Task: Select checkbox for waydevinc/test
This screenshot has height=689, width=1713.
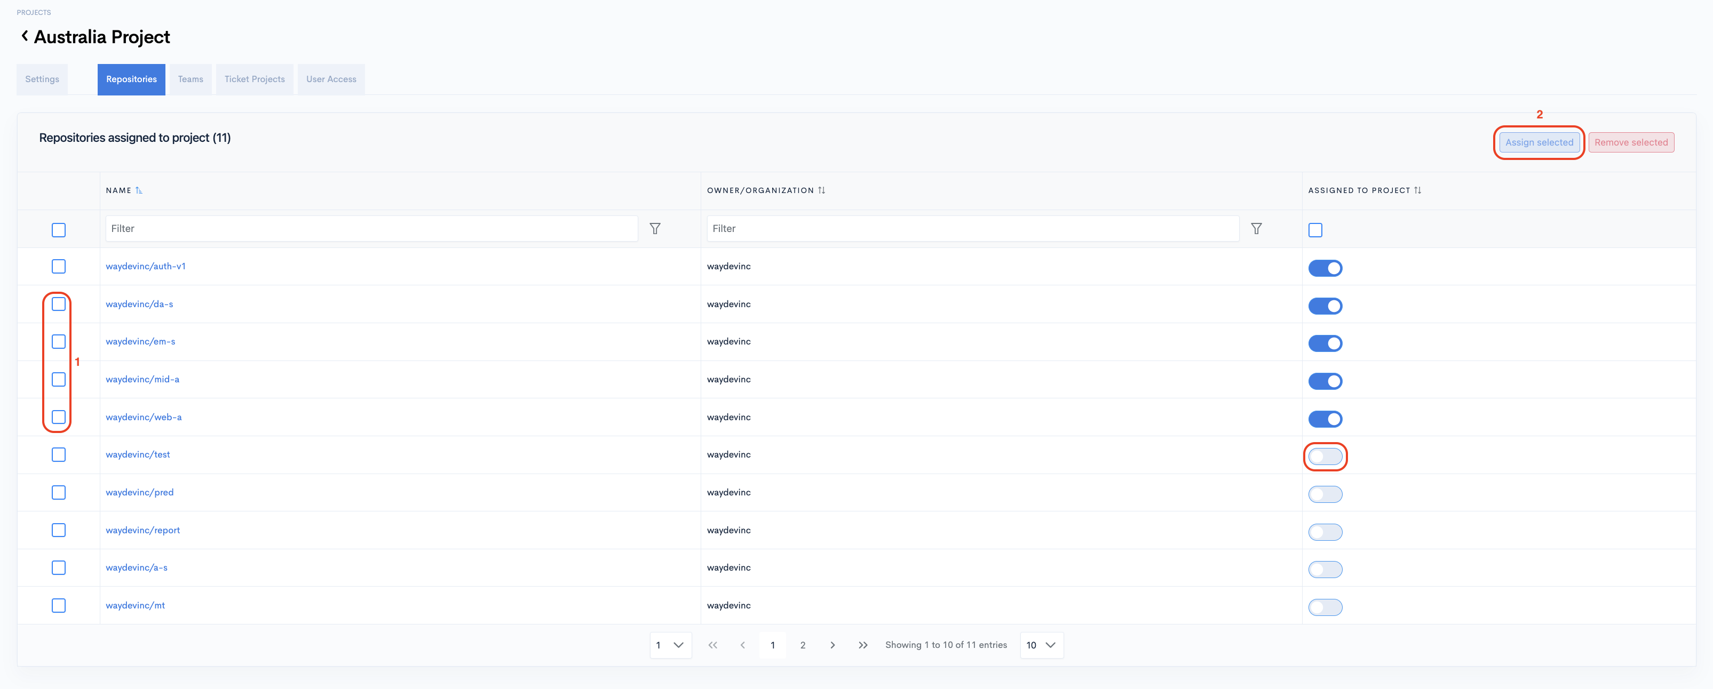Action: (59, 454)
